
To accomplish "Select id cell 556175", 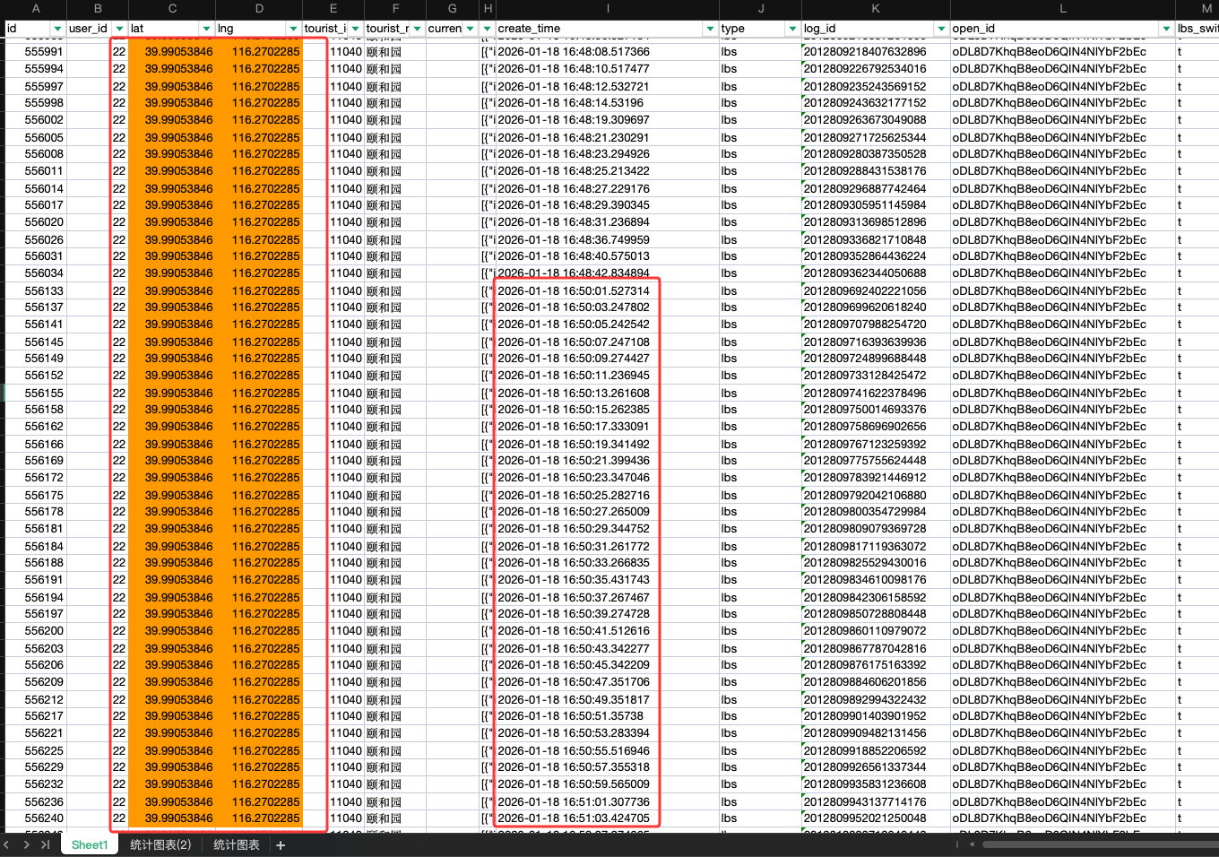I will [36, 496].
